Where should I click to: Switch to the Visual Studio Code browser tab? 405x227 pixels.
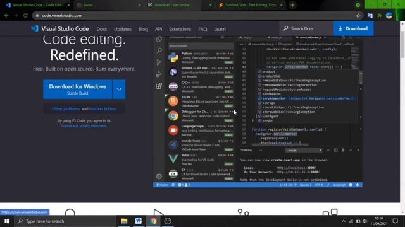pyautogui.click(x=37, y=5)
